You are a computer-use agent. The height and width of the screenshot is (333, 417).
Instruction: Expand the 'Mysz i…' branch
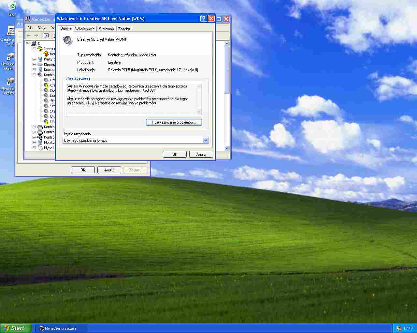(x=34, y=148)
